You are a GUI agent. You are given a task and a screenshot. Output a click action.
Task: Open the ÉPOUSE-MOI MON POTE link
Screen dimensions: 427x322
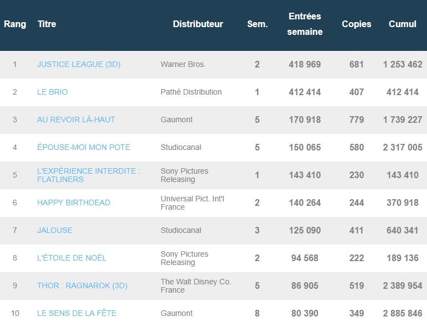[84, 147]
